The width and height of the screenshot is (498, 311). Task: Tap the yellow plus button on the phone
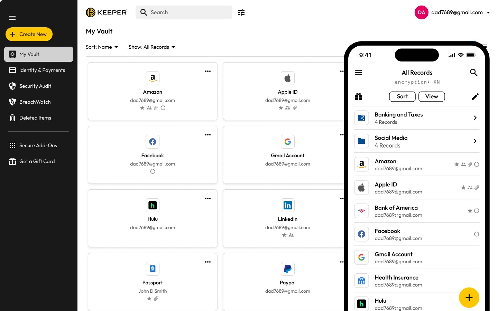[x=469, y=298]
